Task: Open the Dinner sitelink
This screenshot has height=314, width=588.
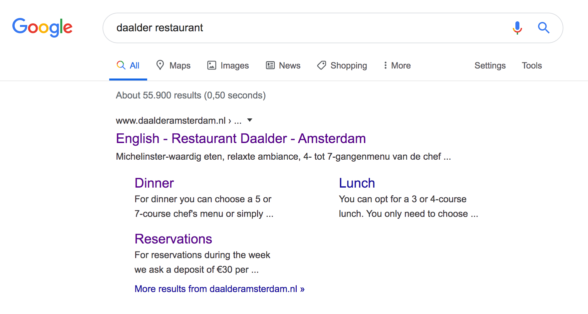Action: (x=154, y=183)
